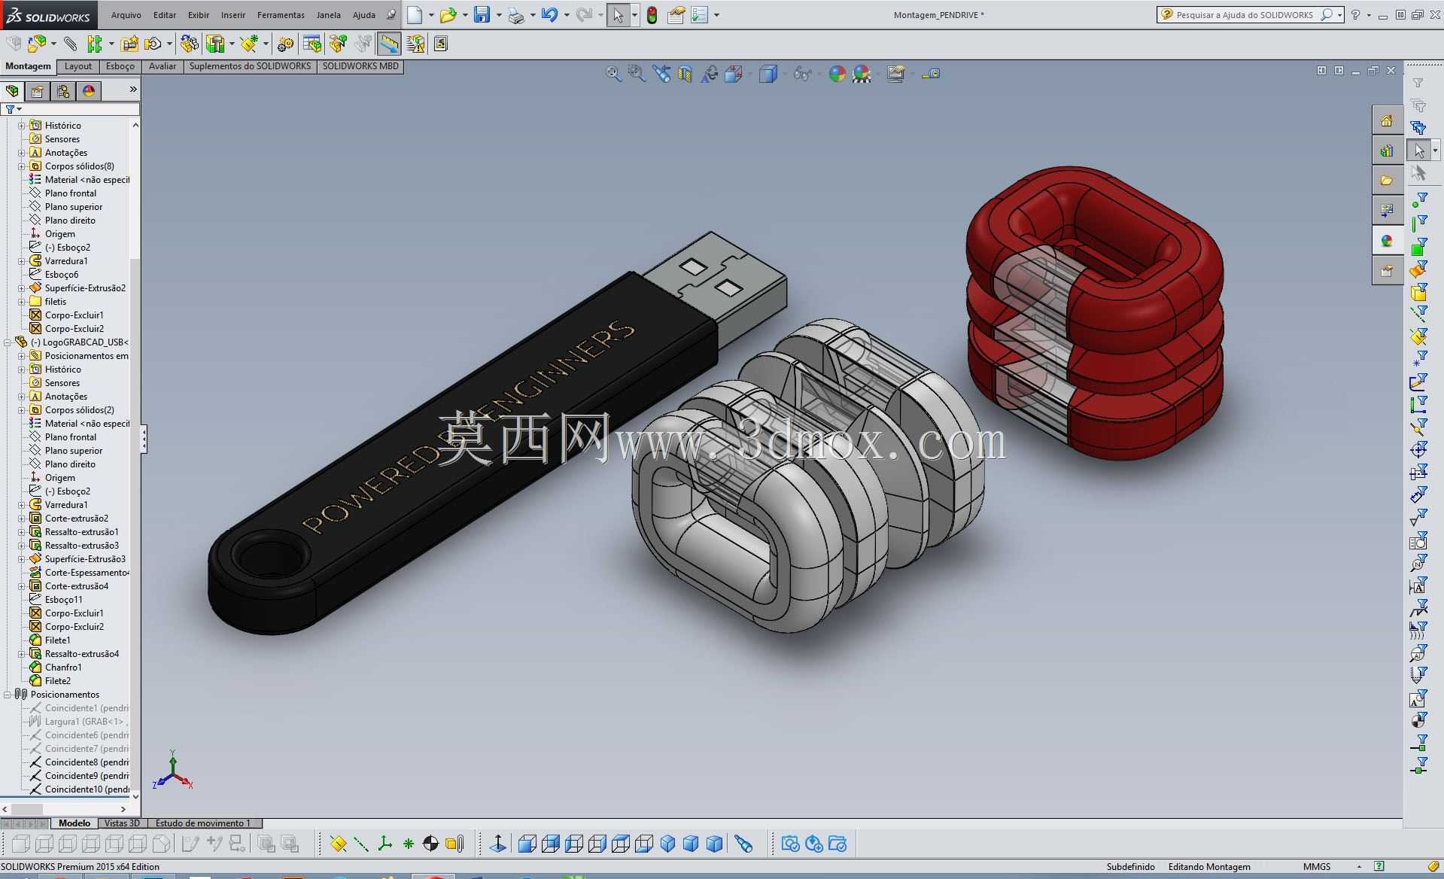This screenshot has width=1444, height=879.
Task: Expand the filetis folder
Action: click(21, 302)
